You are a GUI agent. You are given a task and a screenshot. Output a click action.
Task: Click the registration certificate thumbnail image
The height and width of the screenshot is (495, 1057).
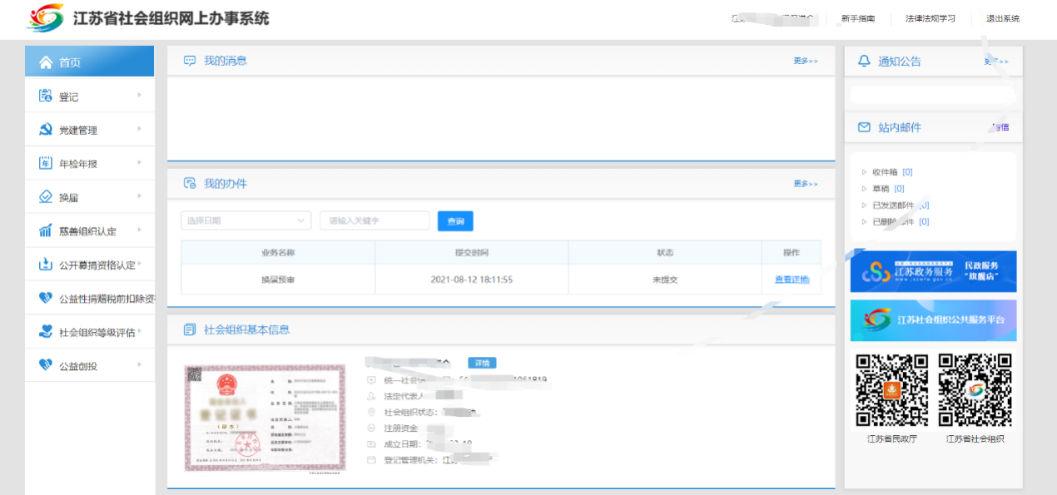pyautogui.click(x=265, y=418)
